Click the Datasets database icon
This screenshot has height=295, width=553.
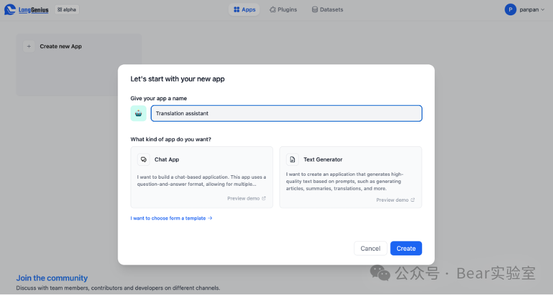coord(315,9)
